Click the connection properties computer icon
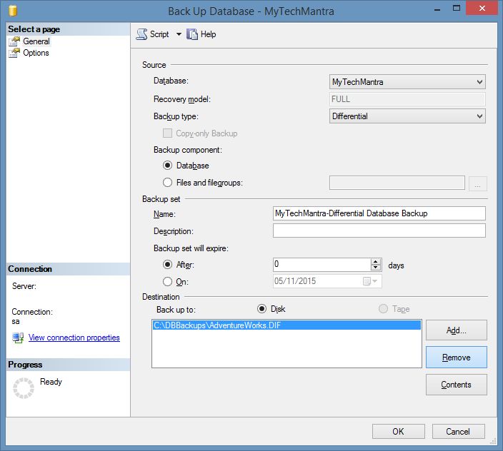 pos(18,338)
